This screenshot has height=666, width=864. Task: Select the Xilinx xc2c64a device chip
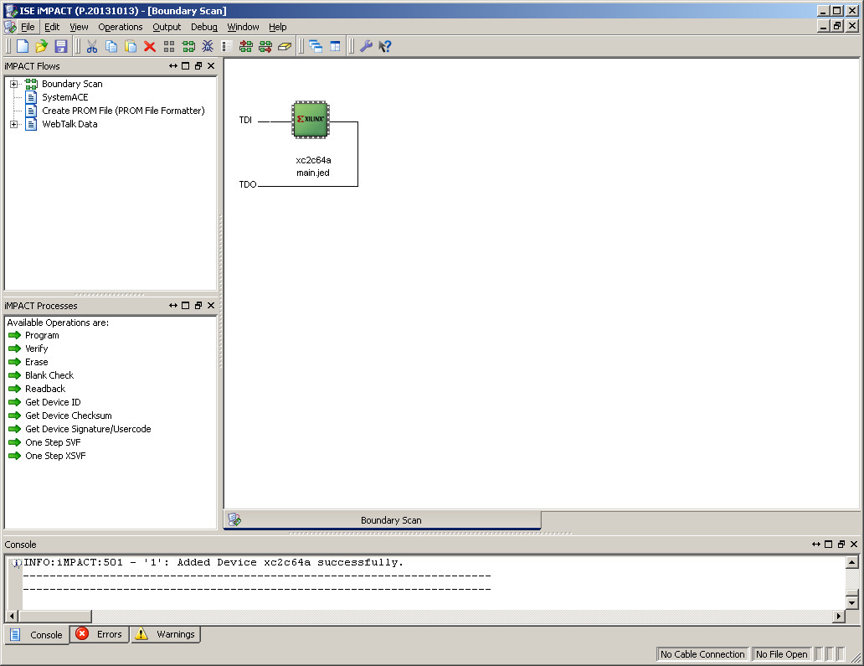(311, 119)
